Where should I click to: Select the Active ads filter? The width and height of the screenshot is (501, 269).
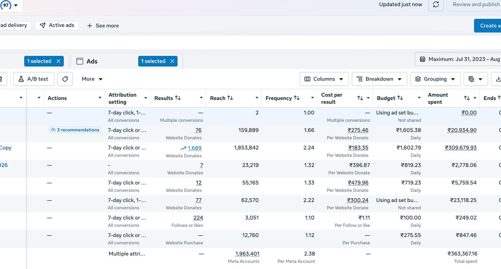[x=57, y=25]
